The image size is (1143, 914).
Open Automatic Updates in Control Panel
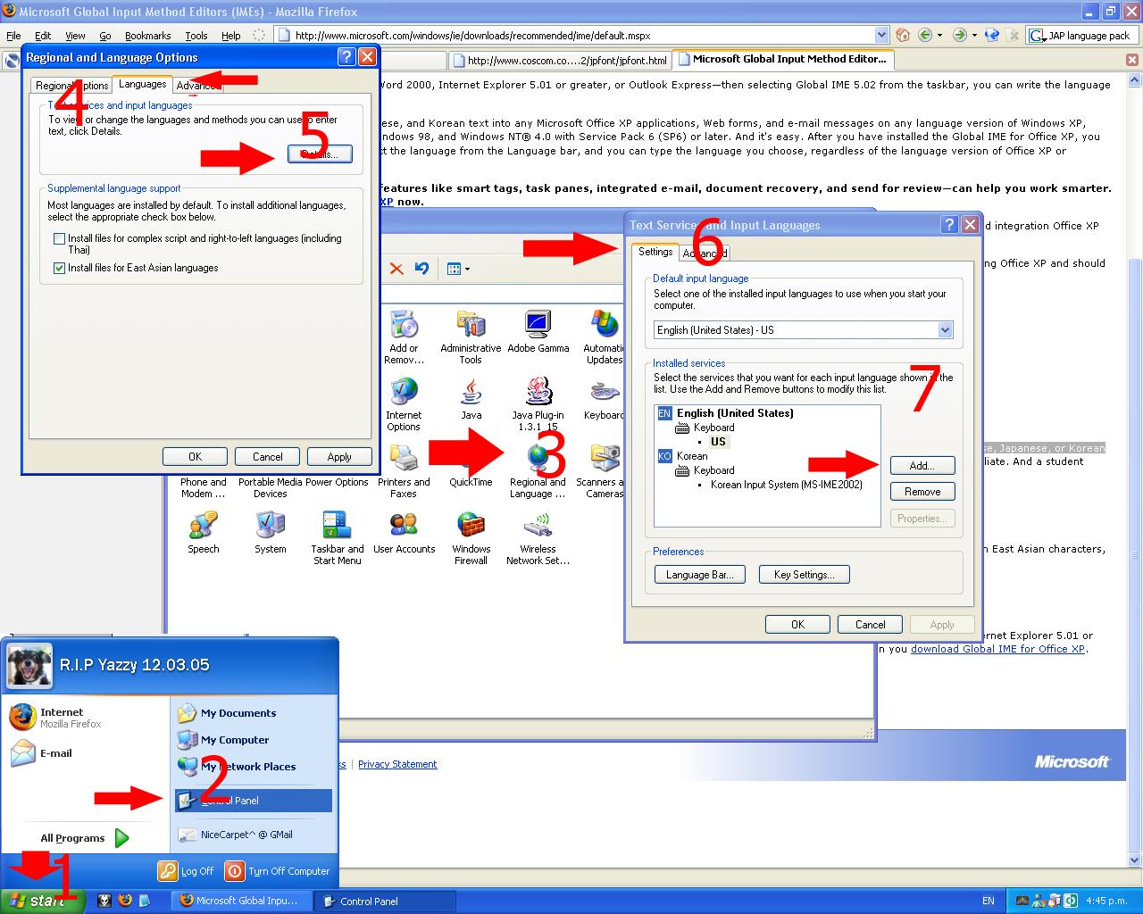[605, 337]
